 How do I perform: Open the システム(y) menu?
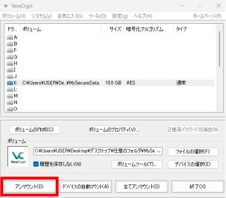tap(42, 16)
